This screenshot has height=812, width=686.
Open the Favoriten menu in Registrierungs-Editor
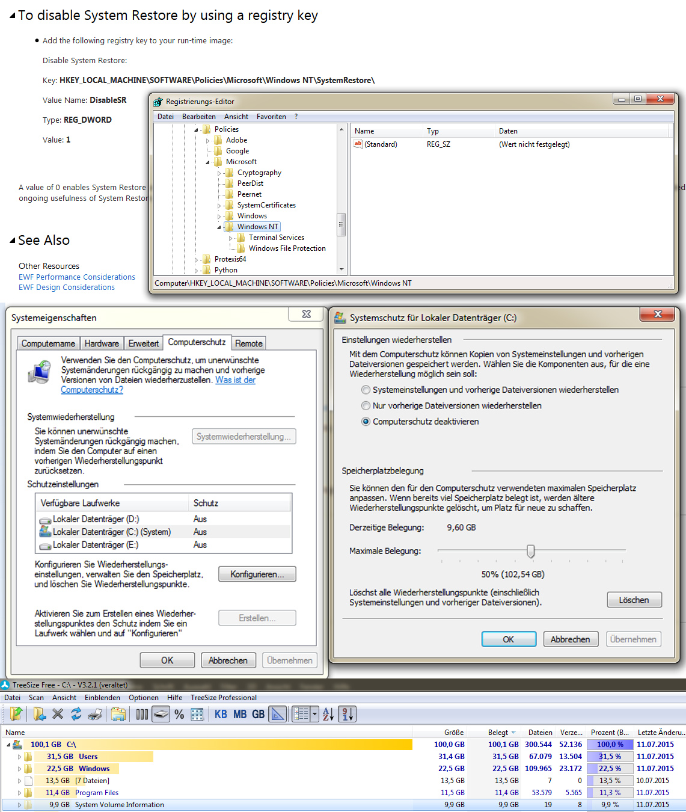(271, 117)
